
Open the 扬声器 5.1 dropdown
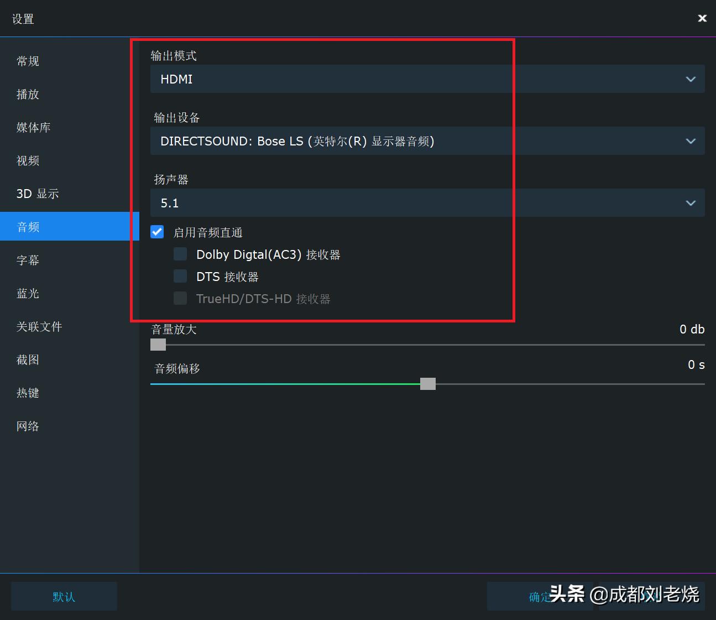[x=691, y=203]
